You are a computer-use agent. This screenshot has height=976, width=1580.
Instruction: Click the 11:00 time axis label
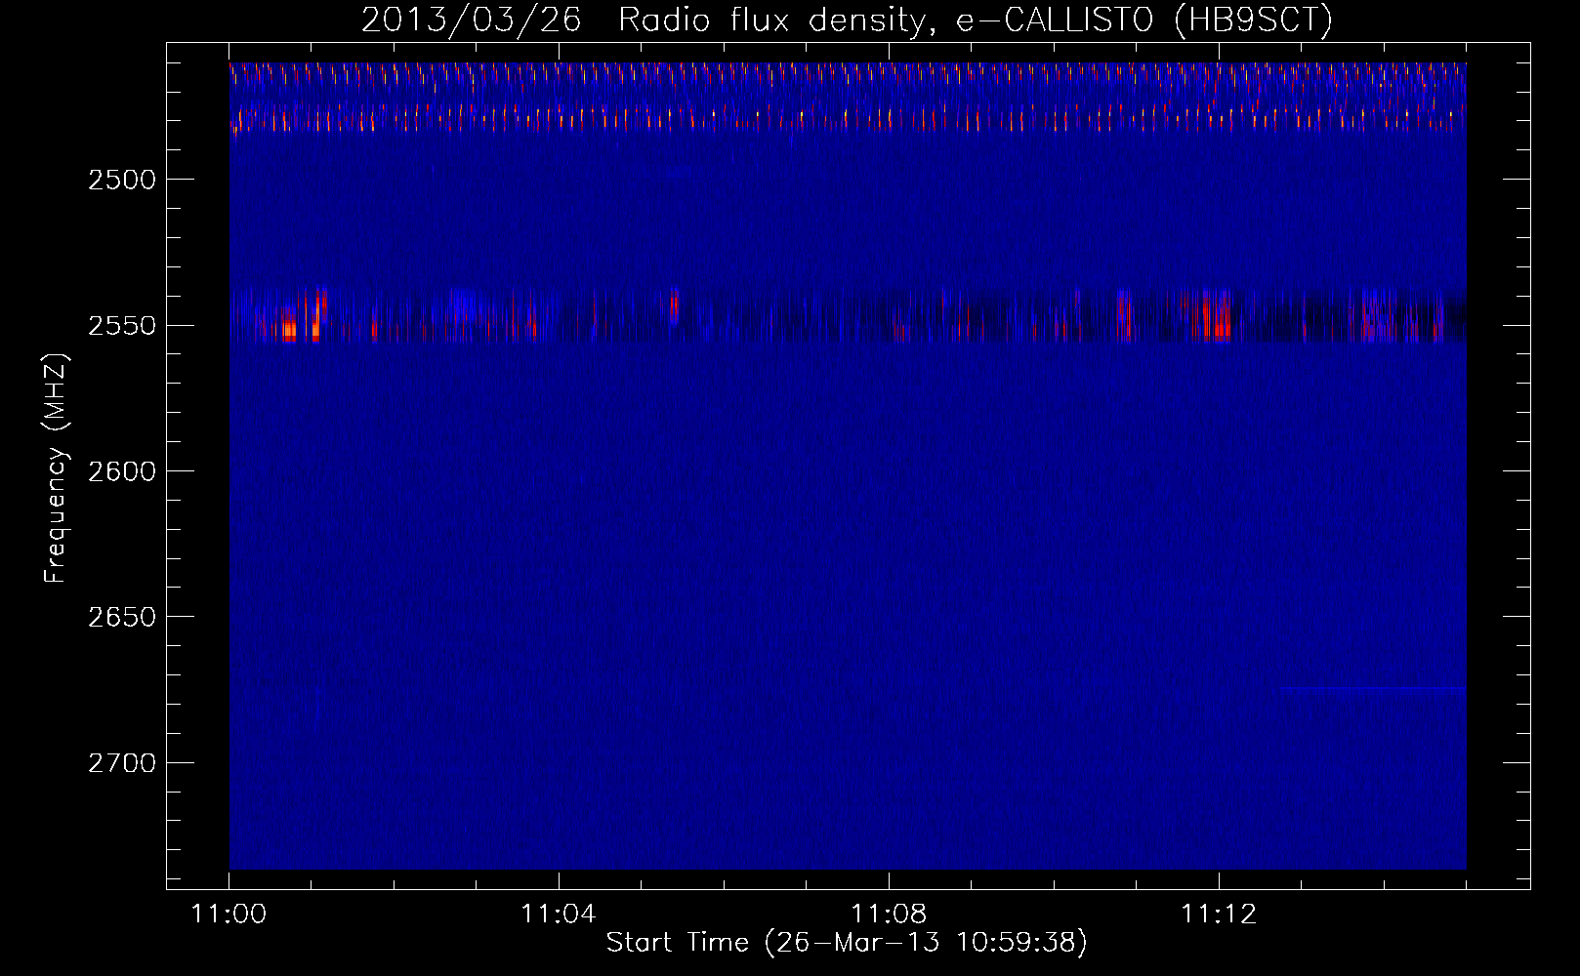coord(229,915)
